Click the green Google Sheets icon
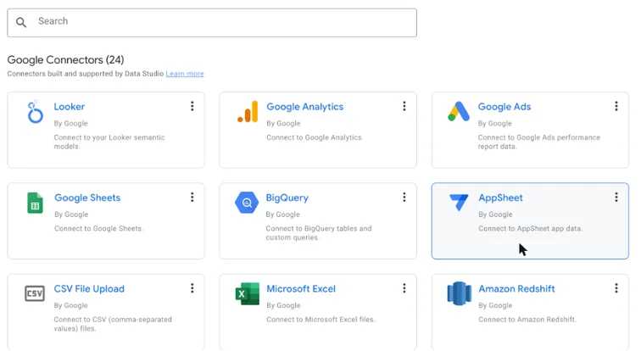The image size is (641, 351). [35, 203]
